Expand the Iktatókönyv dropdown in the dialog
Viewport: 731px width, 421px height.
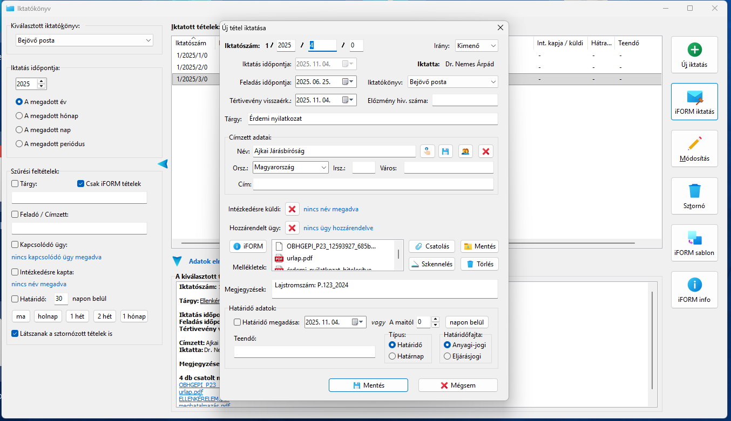(x=452, y=82)
